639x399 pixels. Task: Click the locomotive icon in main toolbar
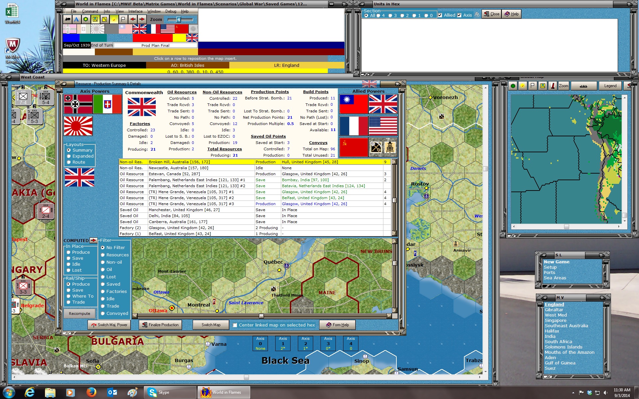click(x=68, y=19)
